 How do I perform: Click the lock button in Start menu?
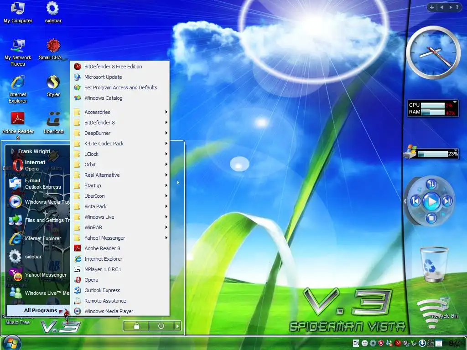tap(136, 326)
